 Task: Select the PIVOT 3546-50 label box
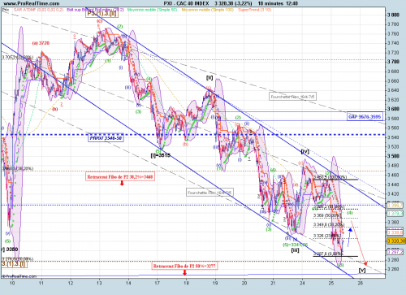pyautogui.click(x=106, y=138)
